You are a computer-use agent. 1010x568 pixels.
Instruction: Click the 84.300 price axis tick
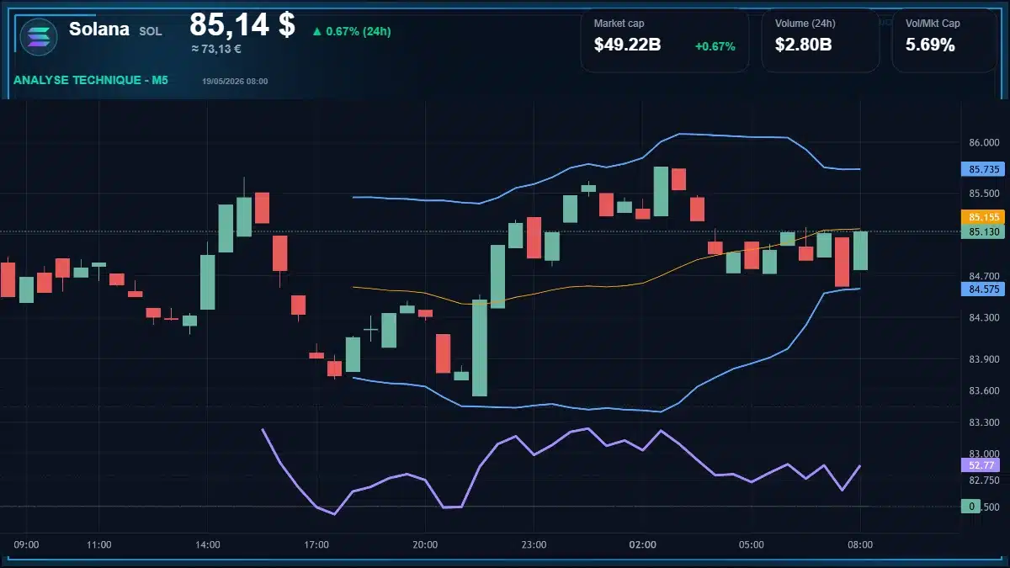pyautogui.click(x=984, y=317)
